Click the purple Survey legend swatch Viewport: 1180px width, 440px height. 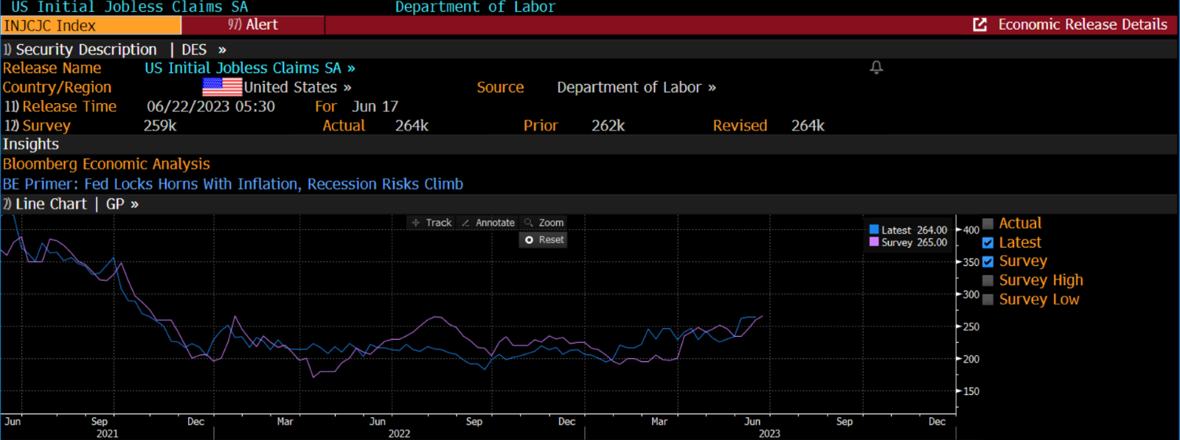click(874, 242)
